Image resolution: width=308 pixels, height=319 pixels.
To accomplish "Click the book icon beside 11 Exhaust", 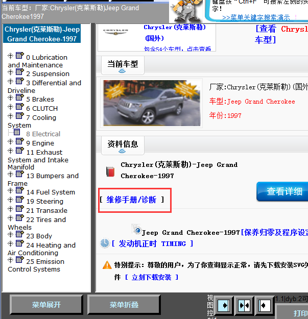I will click(x=20, y=151).
